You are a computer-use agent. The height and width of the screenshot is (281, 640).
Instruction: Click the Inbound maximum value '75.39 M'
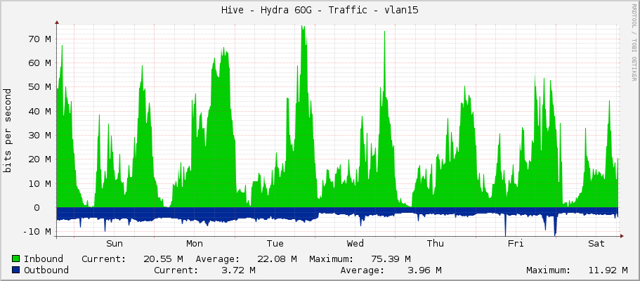391,259
